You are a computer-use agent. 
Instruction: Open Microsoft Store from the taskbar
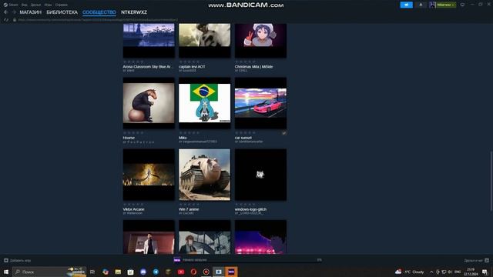click(x=130, y=272)
